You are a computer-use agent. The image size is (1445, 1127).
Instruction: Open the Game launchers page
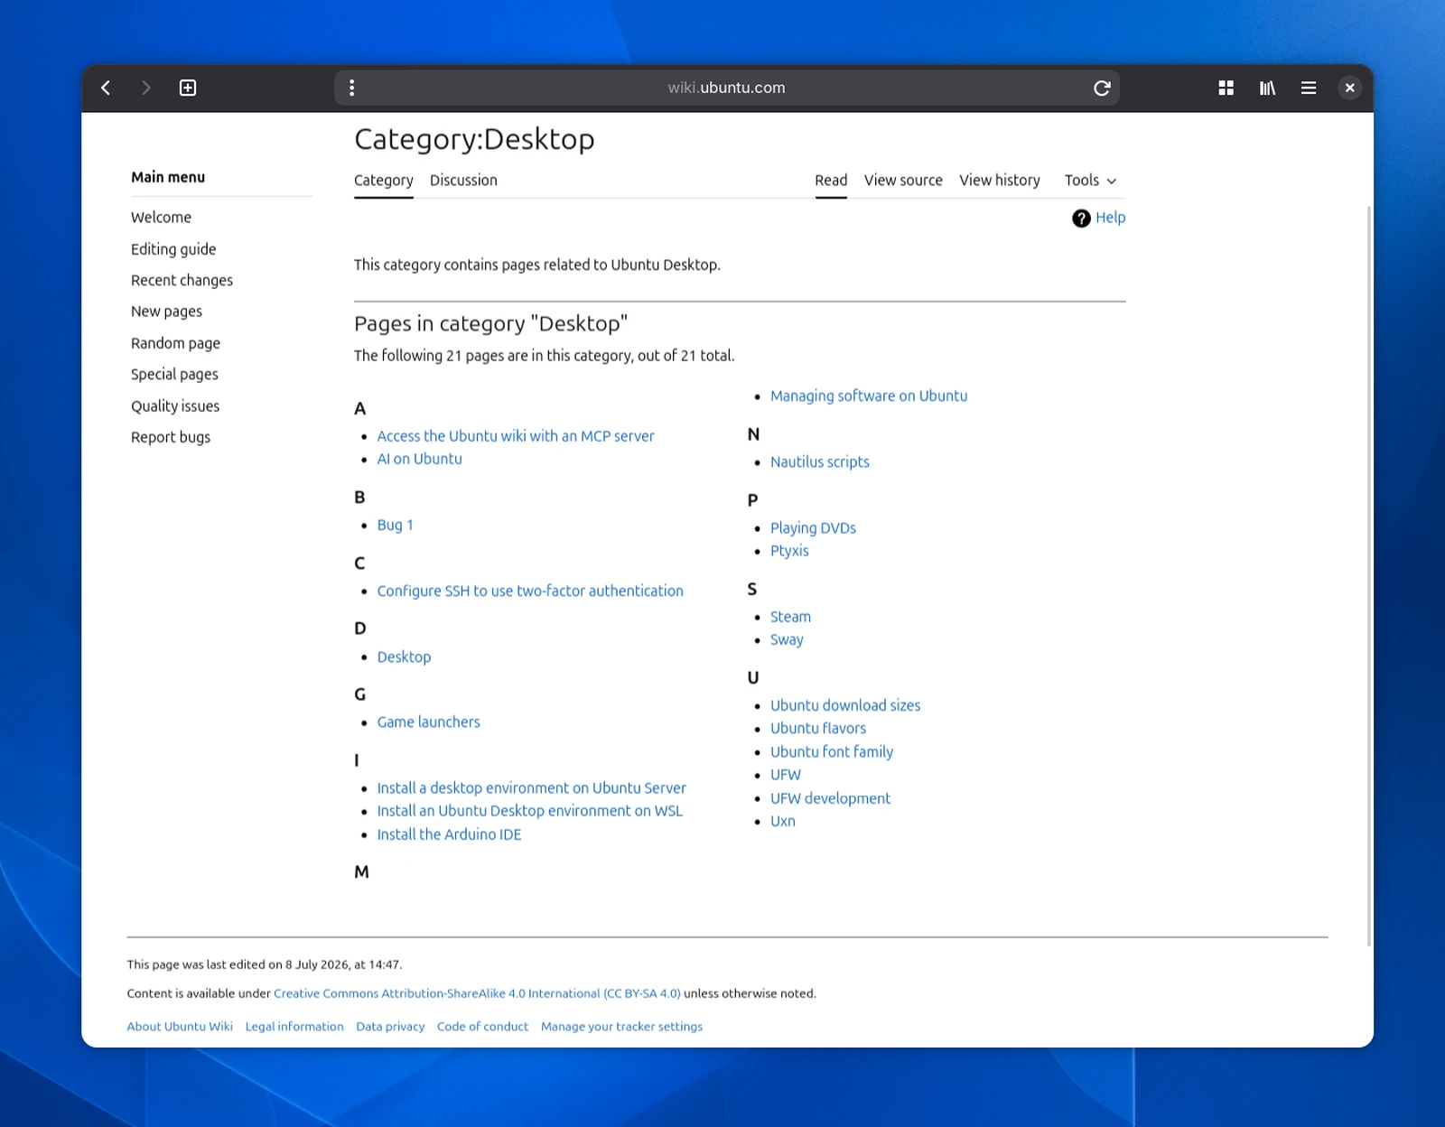tap(428, 722)
